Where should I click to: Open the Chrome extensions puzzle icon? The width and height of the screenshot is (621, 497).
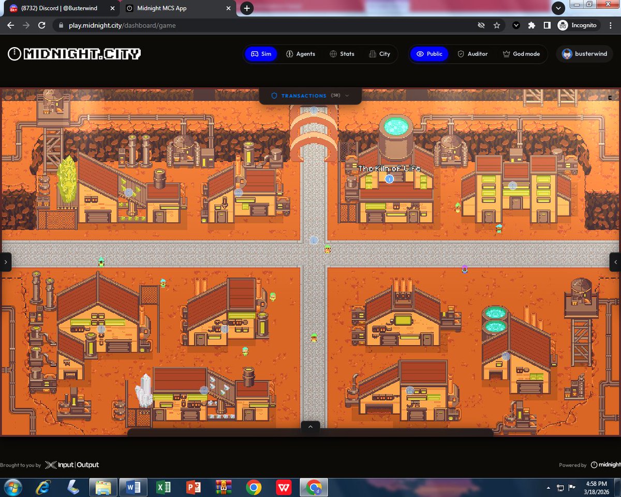point(531,25)
